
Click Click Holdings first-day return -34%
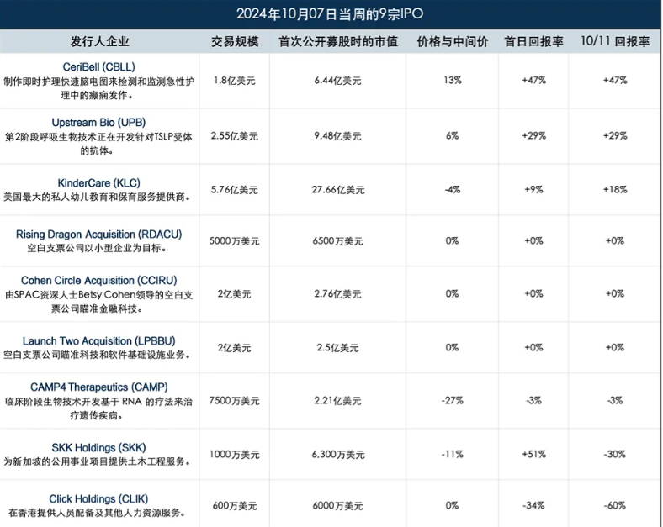point(533,505)
